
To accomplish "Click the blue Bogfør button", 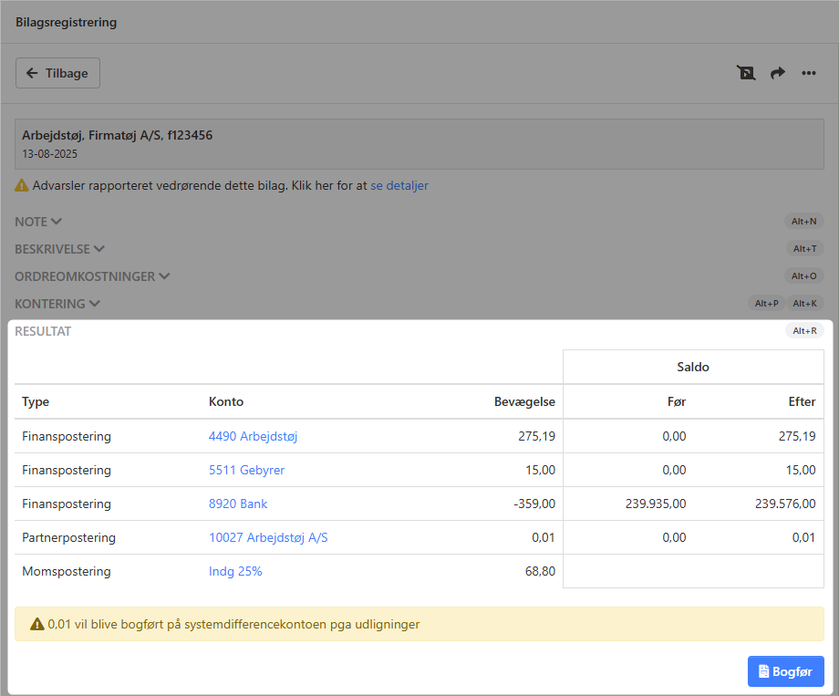I will tap(785, 671).
